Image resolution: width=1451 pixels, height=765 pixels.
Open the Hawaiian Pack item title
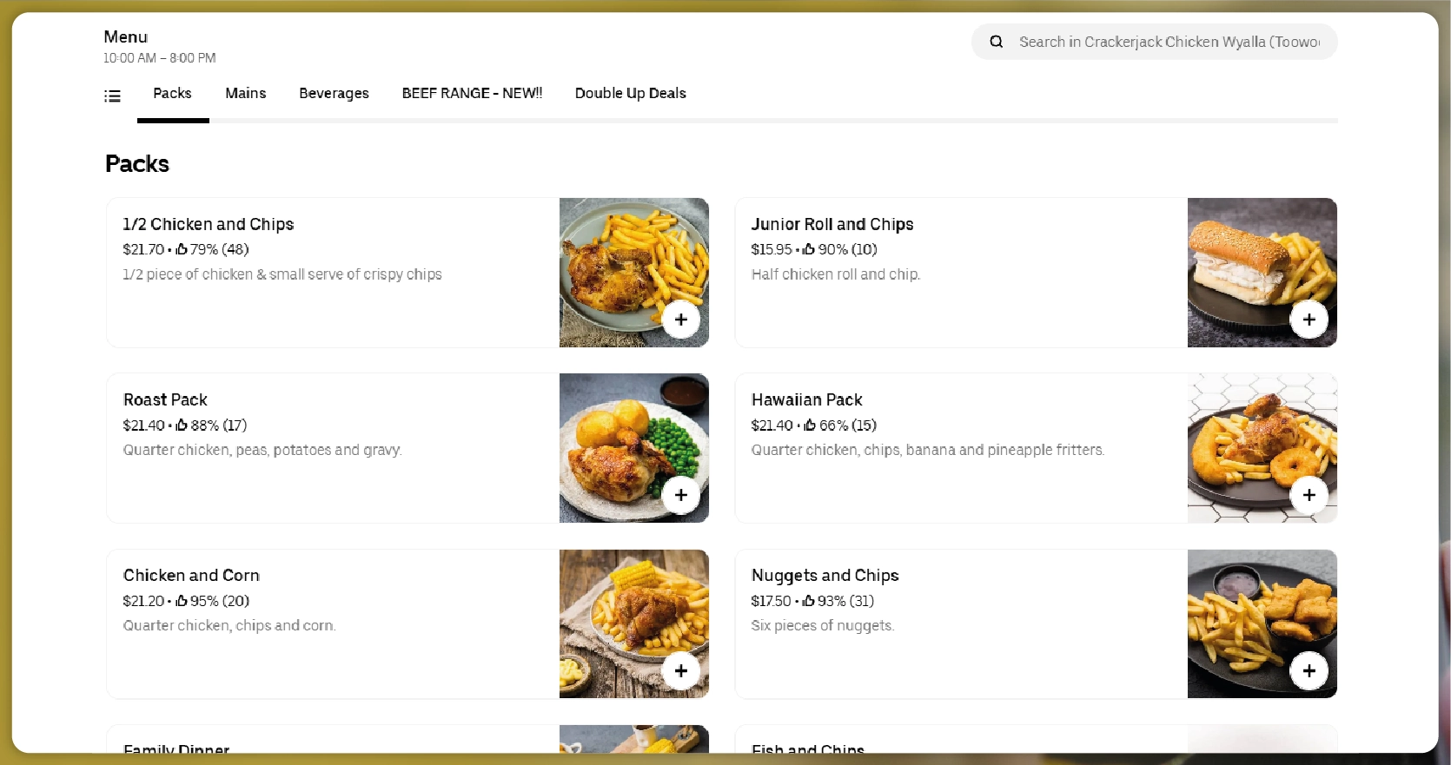click(806, 399)
